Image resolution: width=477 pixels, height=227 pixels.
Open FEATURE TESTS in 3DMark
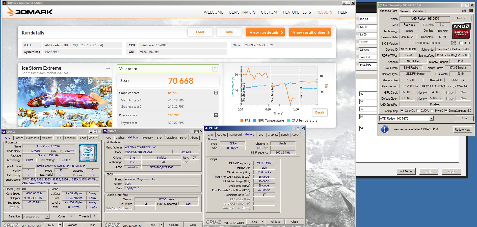[x=297, y=12]
